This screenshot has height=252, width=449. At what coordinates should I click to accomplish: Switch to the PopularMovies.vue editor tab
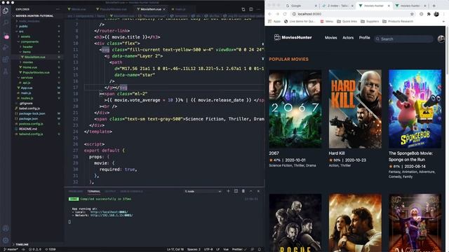coord(113,9)
